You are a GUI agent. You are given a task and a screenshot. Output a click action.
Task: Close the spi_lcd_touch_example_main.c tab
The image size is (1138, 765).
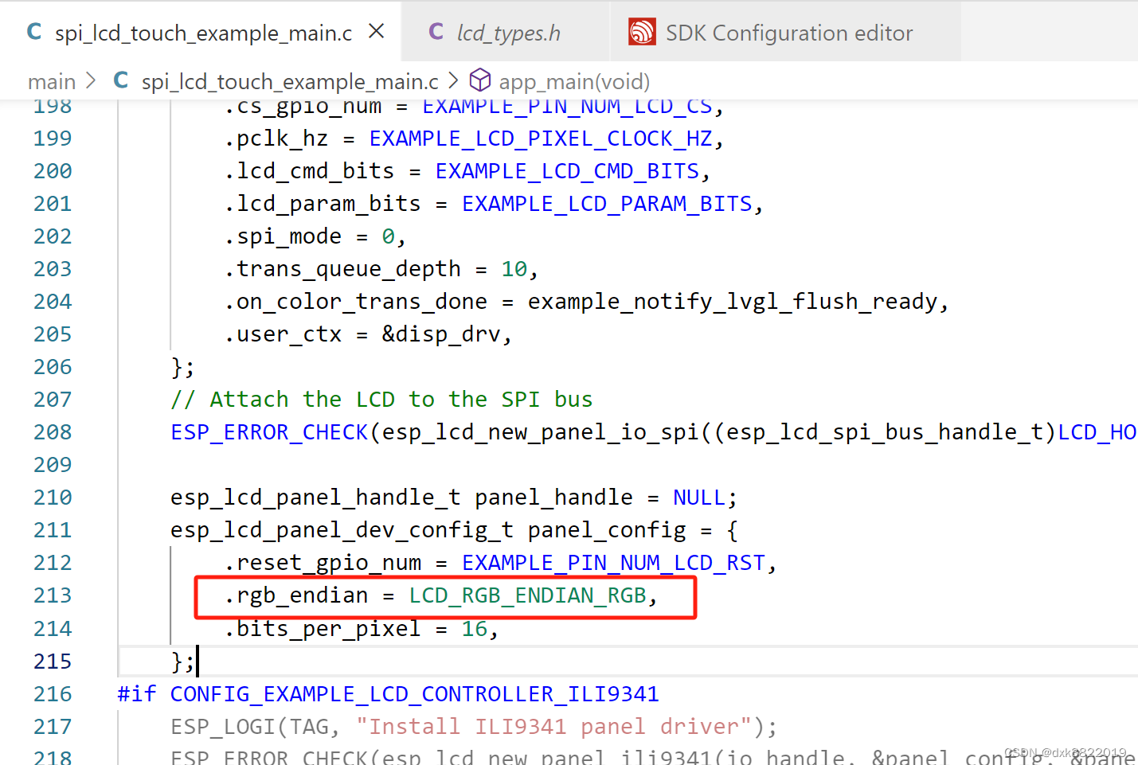[x=377, y=30]
